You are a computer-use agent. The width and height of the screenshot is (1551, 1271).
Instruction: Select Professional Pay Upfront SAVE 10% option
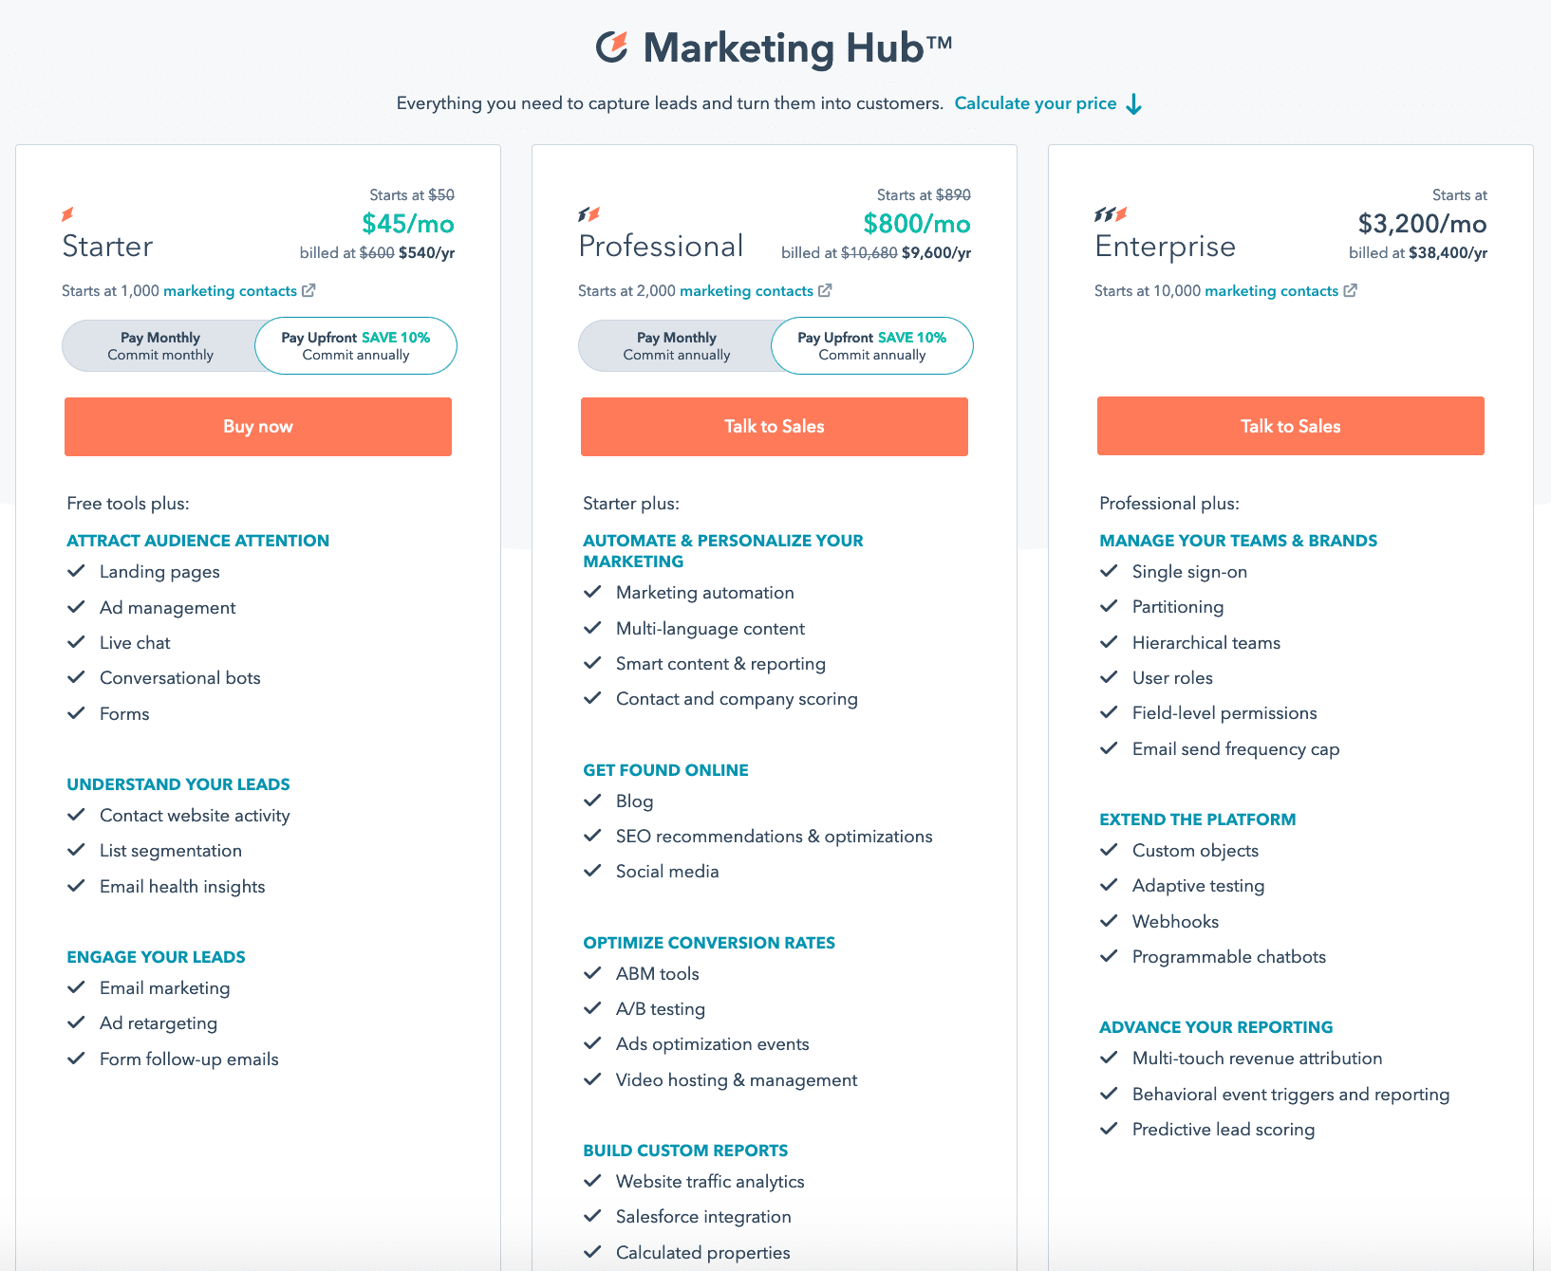(872, 345)
